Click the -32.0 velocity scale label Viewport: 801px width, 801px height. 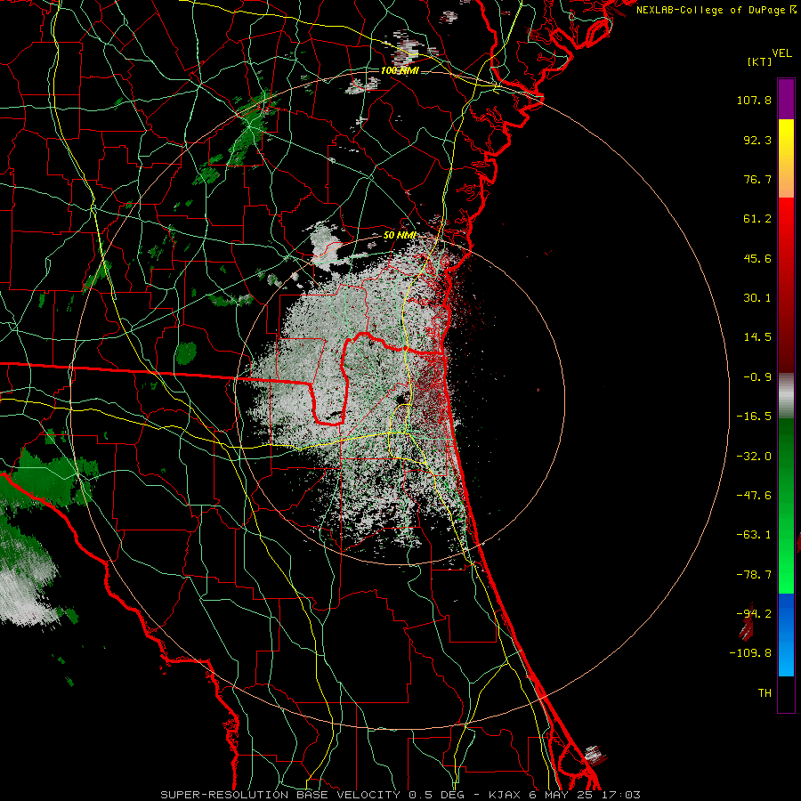point(754,457)
